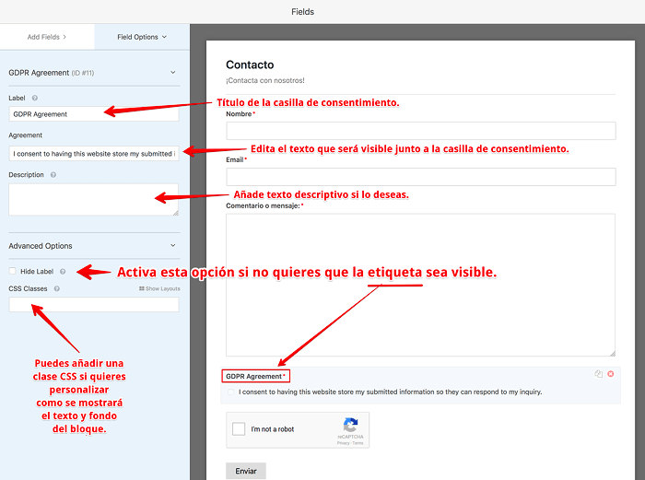Click the Show Layouts grid icon
The image size is (645, 480).
click(x=142, y=289)
